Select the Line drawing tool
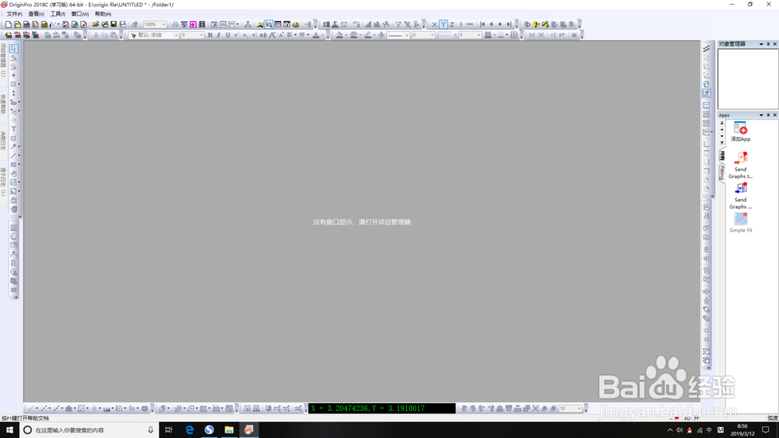The image size is (779, 438). coord(13,156)
